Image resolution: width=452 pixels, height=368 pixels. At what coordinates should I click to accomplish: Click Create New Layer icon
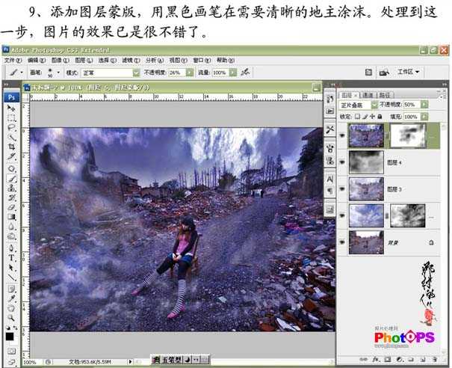pyautogui.click(x=423, y=359)
